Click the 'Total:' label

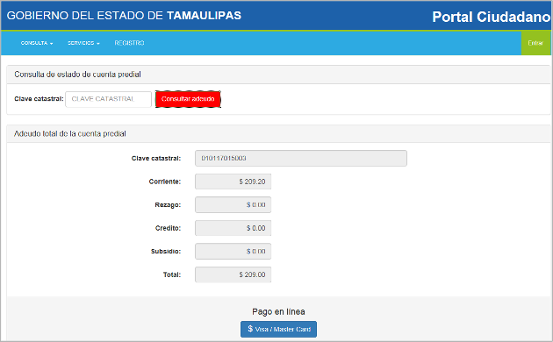tap(172, 274)
